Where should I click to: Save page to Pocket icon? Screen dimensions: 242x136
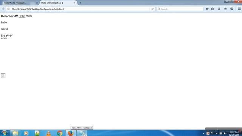(232, 9)
